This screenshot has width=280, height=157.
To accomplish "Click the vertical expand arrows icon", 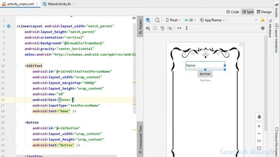I will pyautogui.click(x=186, y=28).
